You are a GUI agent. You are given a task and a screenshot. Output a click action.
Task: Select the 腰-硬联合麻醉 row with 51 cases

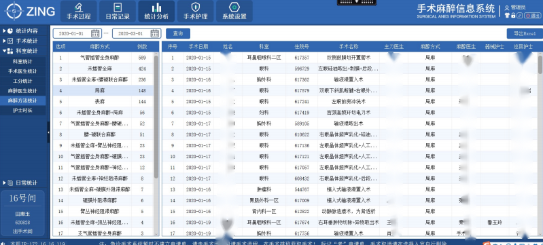point(103,134)
